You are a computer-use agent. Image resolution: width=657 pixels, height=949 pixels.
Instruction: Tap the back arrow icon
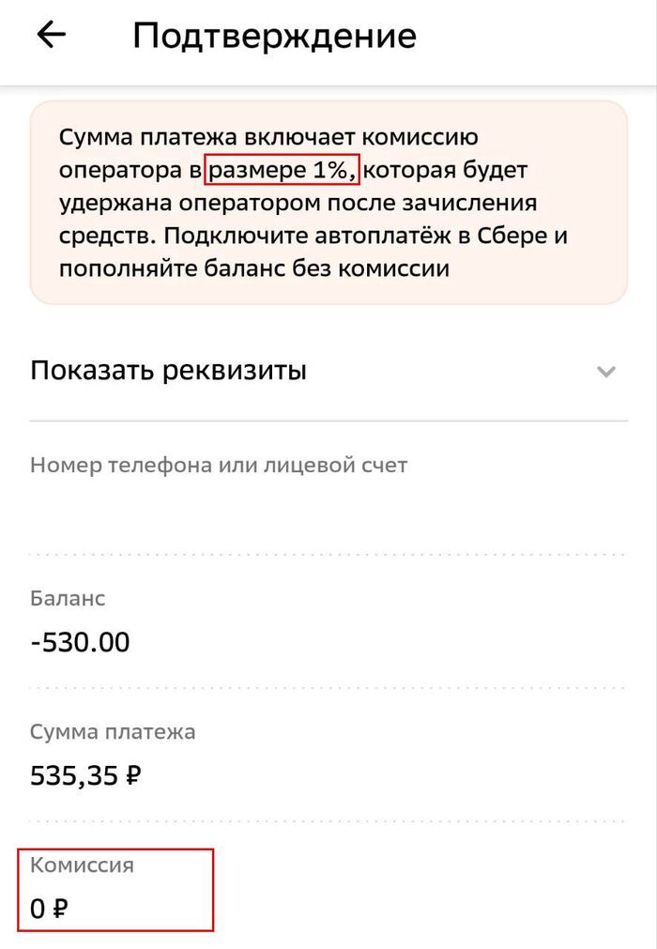pyautogui.click(x=51, y=36)
